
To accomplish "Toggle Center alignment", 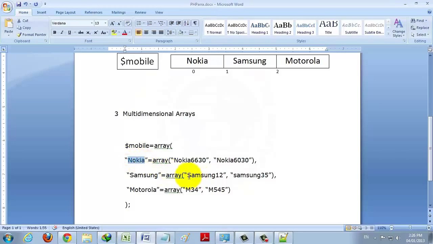I will coord(146,33).
